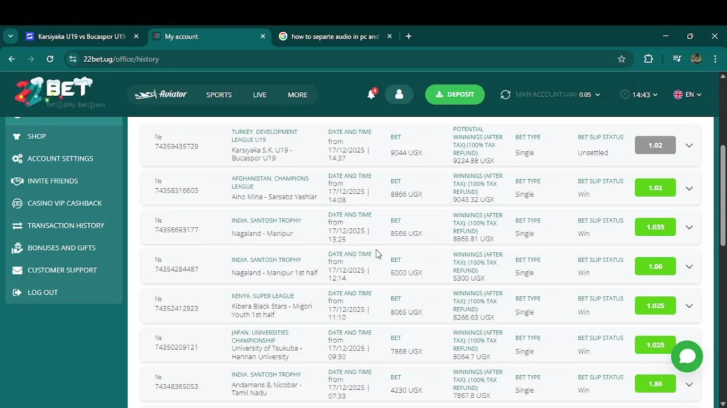This screenshot has height=408, width=727.
Task: Close the how to separate audio tab
Action: tap(389, 36)
